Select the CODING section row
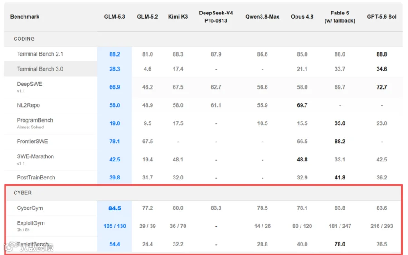The height and width of the screenshot is (255, 408). [203, 39]
